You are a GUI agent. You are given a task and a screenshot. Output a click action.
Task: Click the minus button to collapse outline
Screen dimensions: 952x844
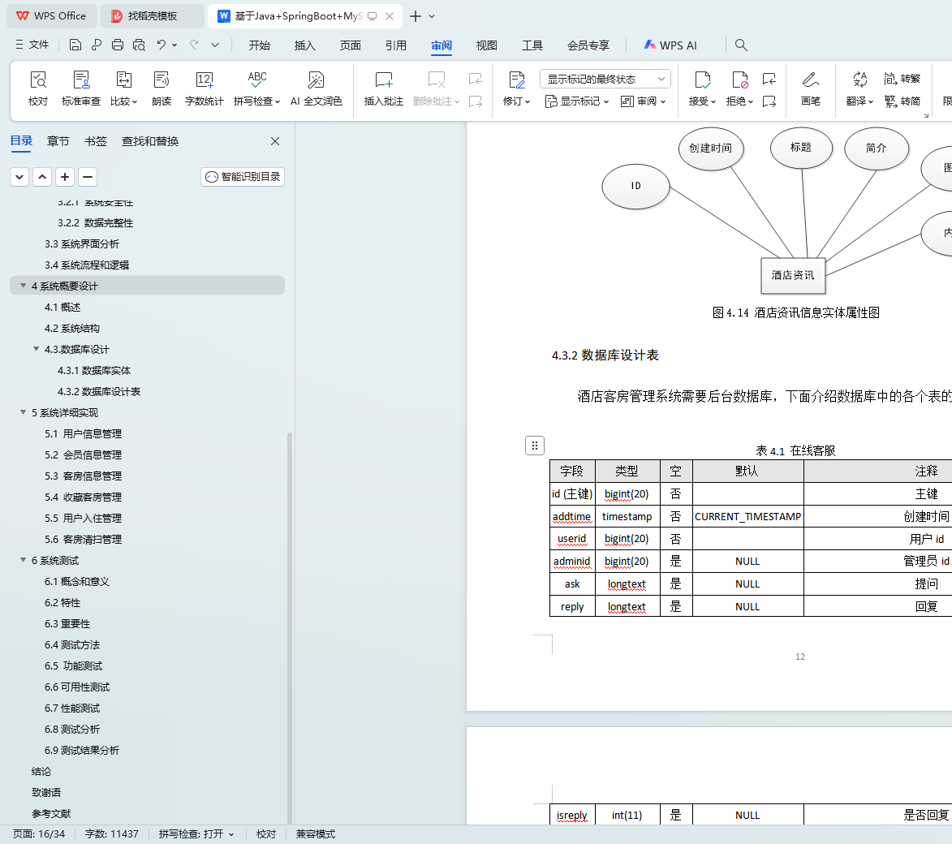click(x=88, y=177)
